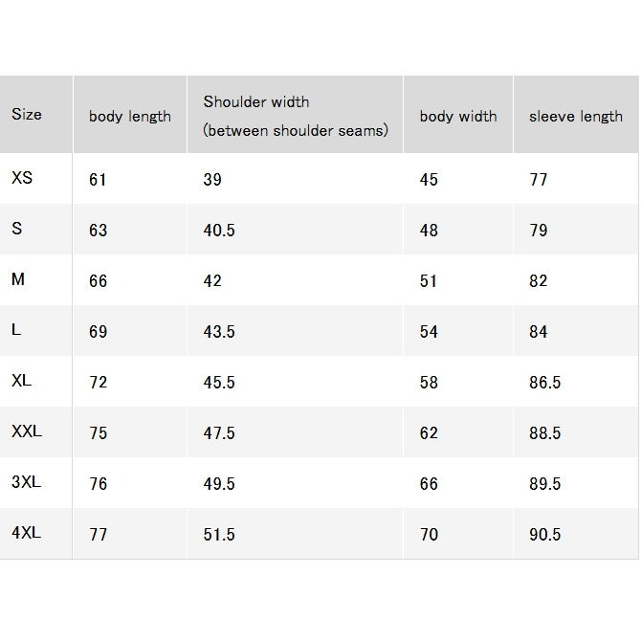Click the S size row label
Viewport: 641px width, 641px height.
17,229
